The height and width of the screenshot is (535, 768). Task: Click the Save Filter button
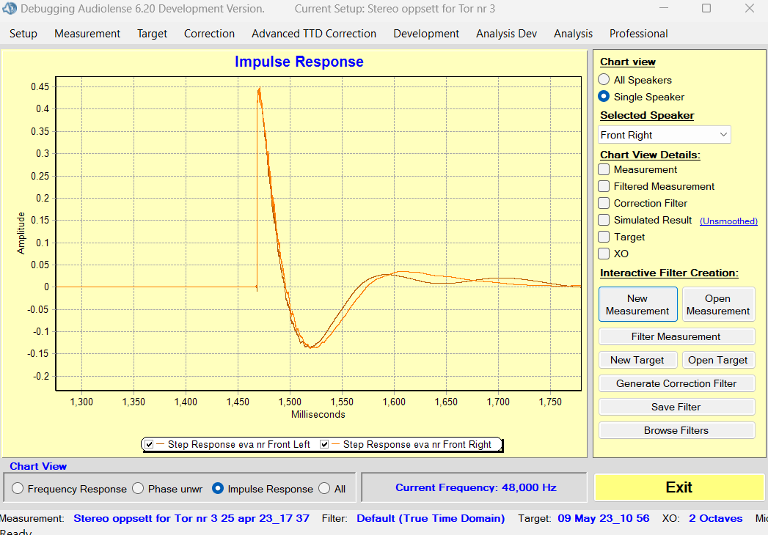[676, 407]
